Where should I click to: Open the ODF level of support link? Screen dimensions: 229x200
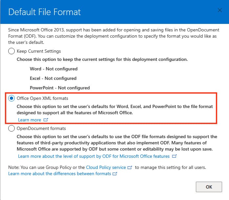pos(94,156)
